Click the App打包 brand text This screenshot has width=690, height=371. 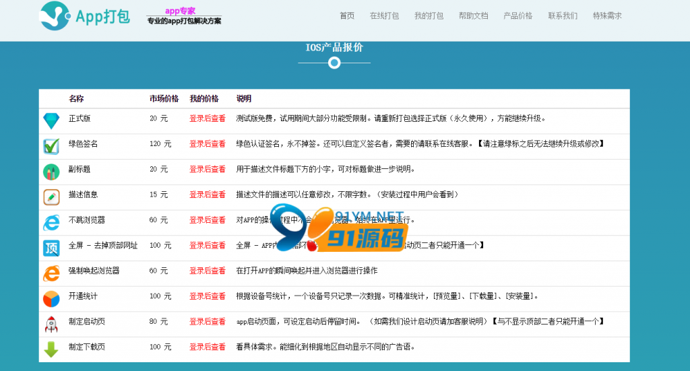(102, 17)
